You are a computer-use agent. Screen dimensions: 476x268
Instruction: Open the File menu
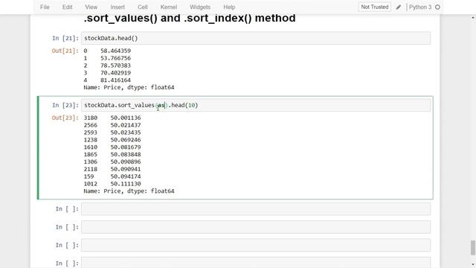click(x=45, y=7)
